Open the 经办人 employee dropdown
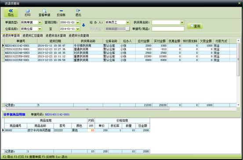243x160 pixels. pos(128,22)
